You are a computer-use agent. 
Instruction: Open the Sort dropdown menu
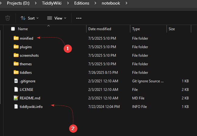(x=30, y=18)
